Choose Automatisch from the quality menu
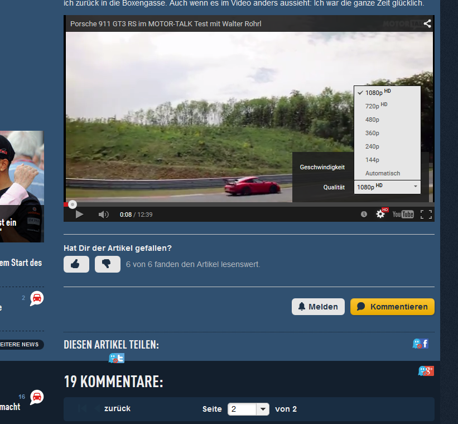Image resolution: width=458 pixels, height=424 pixels. pyautogui.click(x=383, y=173)
